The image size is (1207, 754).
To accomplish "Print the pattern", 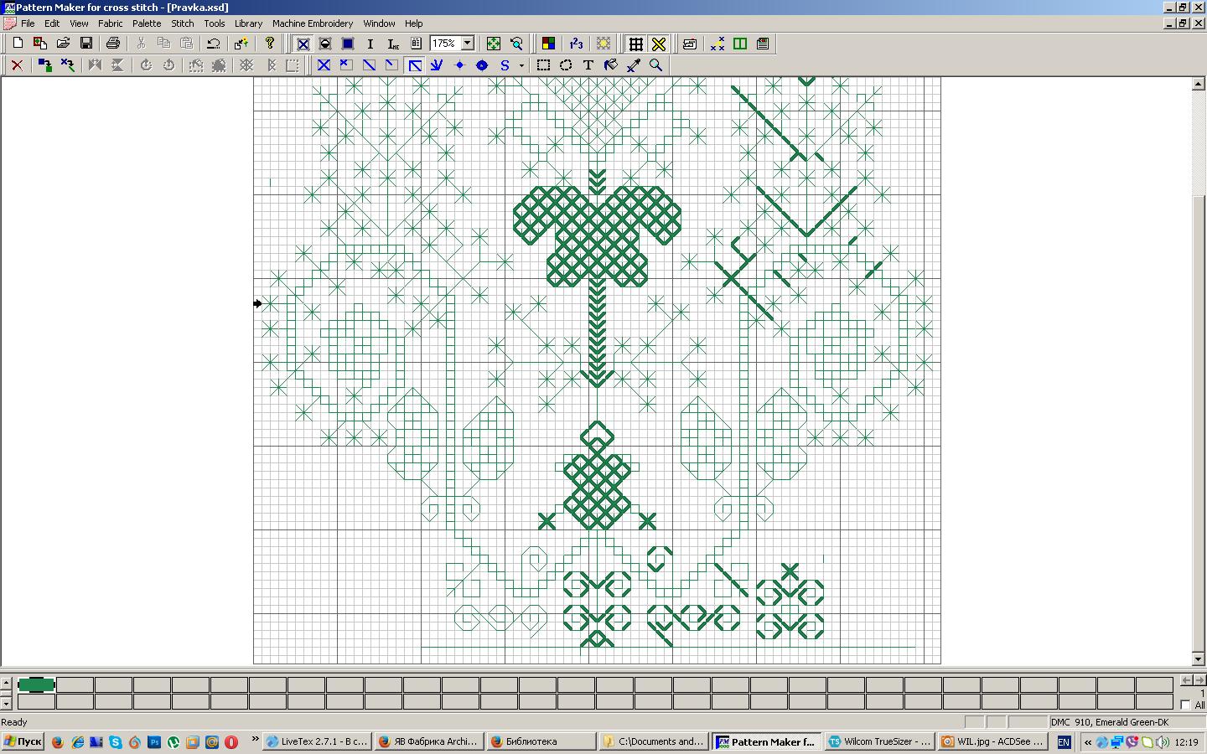I will pos(113,44).
